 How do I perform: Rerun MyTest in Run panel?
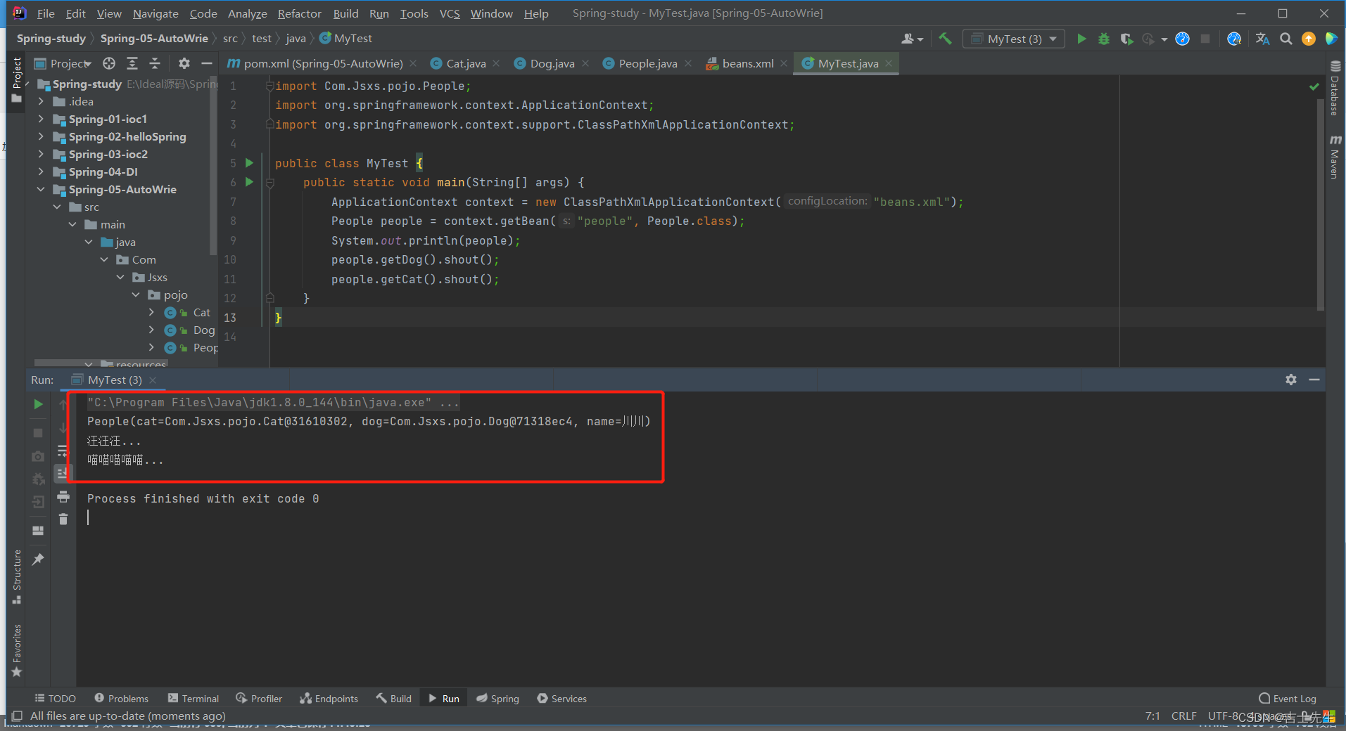point(39,404)
